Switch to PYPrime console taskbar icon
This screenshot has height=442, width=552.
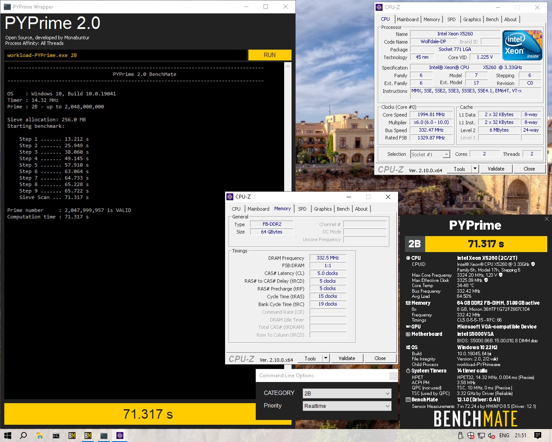click(104, 436)
